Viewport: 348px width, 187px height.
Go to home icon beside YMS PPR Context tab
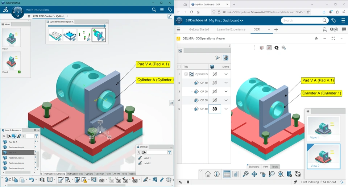[x=29, y=16]
